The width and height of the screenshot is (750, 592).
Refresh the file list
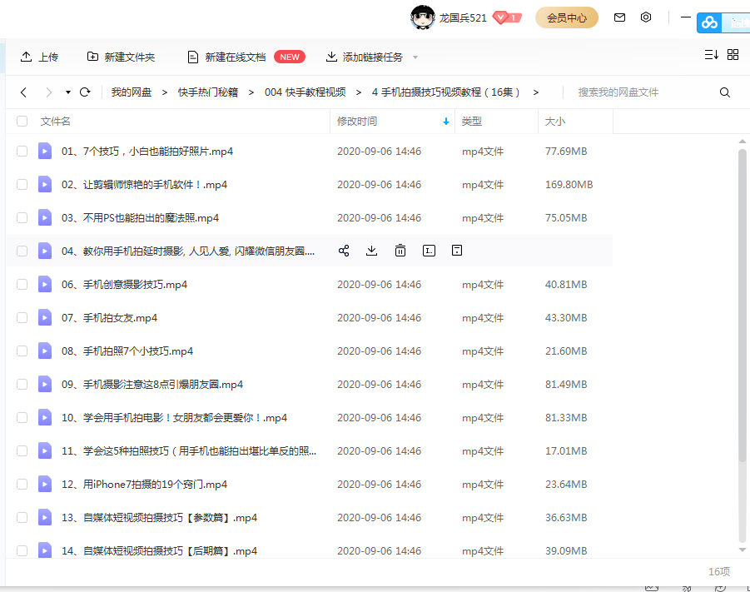point(85,92)
